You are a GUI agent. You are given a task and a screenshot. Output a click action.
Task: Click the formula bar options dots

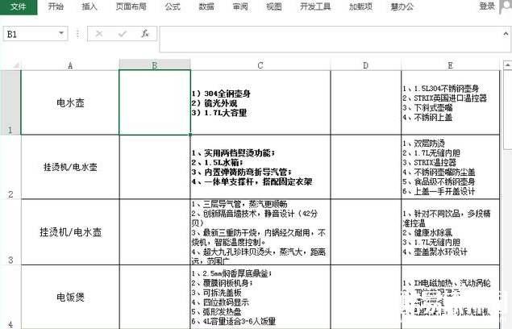click(x=77, y=34)
